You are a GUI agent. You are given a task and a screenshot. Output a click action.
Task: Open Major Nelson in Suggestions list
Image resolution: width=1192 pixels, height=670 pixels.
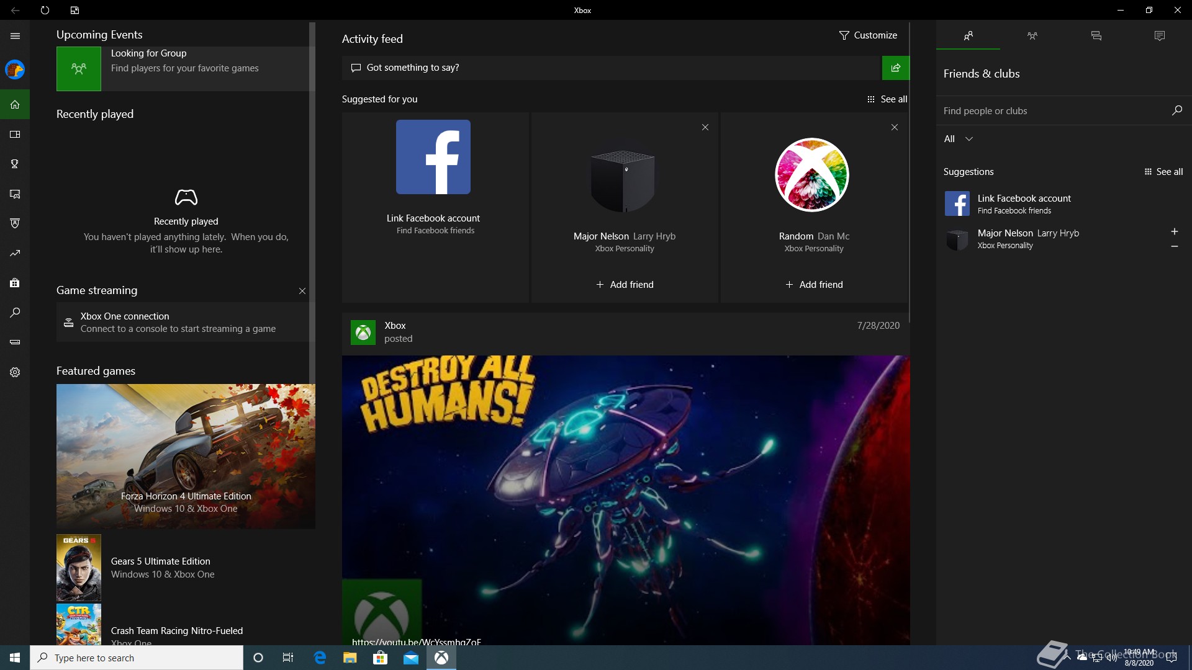[x=1052, y=239]
